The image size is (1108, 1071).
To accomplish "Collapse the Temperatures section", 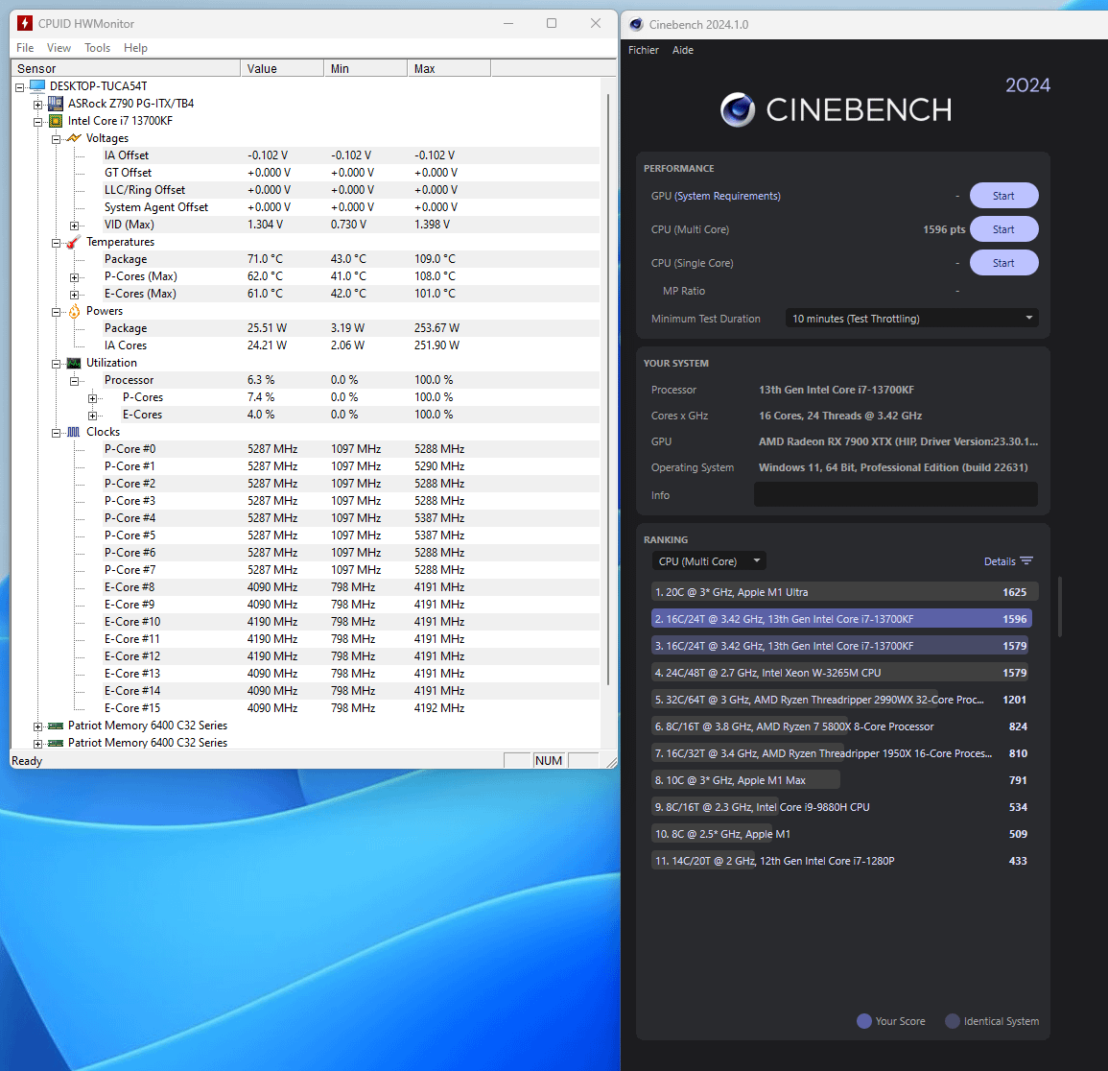I will tap(56, 243).
